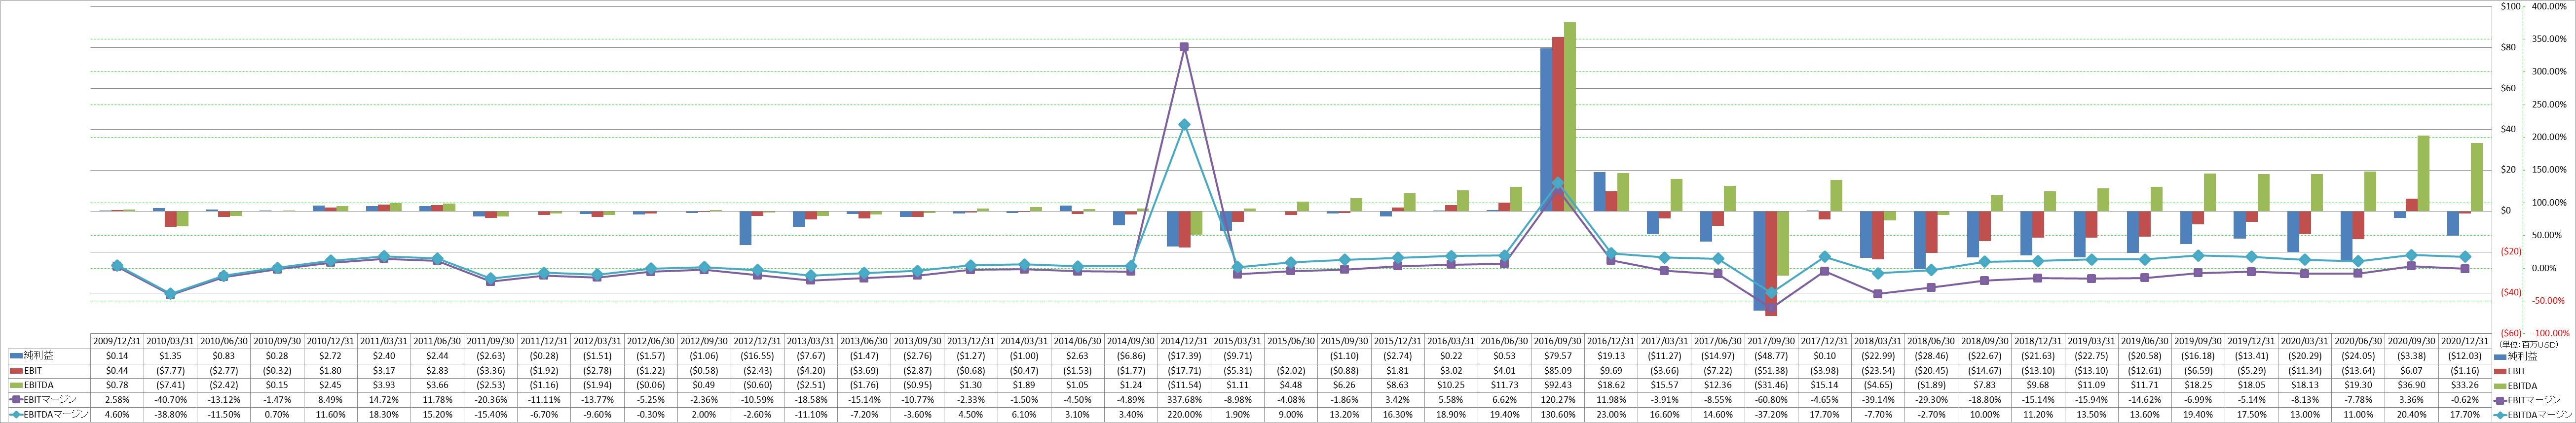Select the EBITDAマージン cell showing 220.00%
This screenshot has width=2576, height=423.
(x=1184, y=414)
